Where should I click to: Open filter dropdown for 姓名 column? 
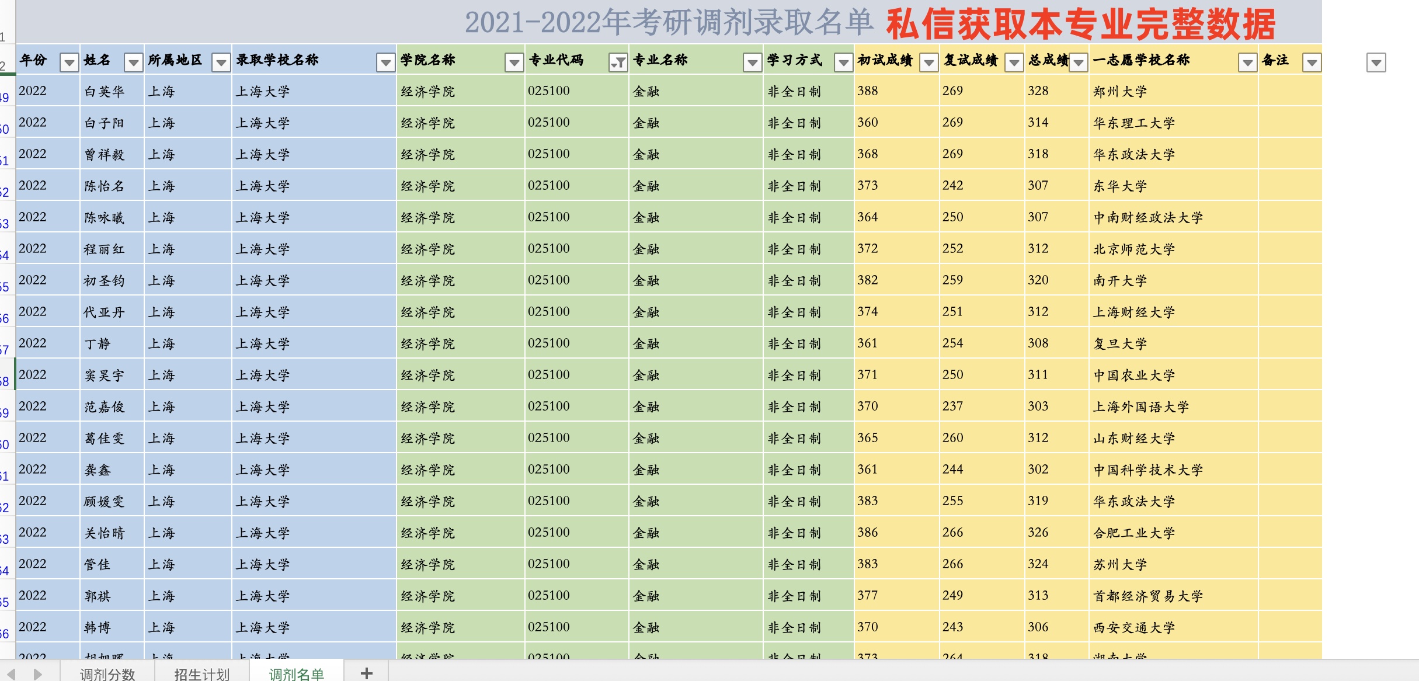[134, 62]
